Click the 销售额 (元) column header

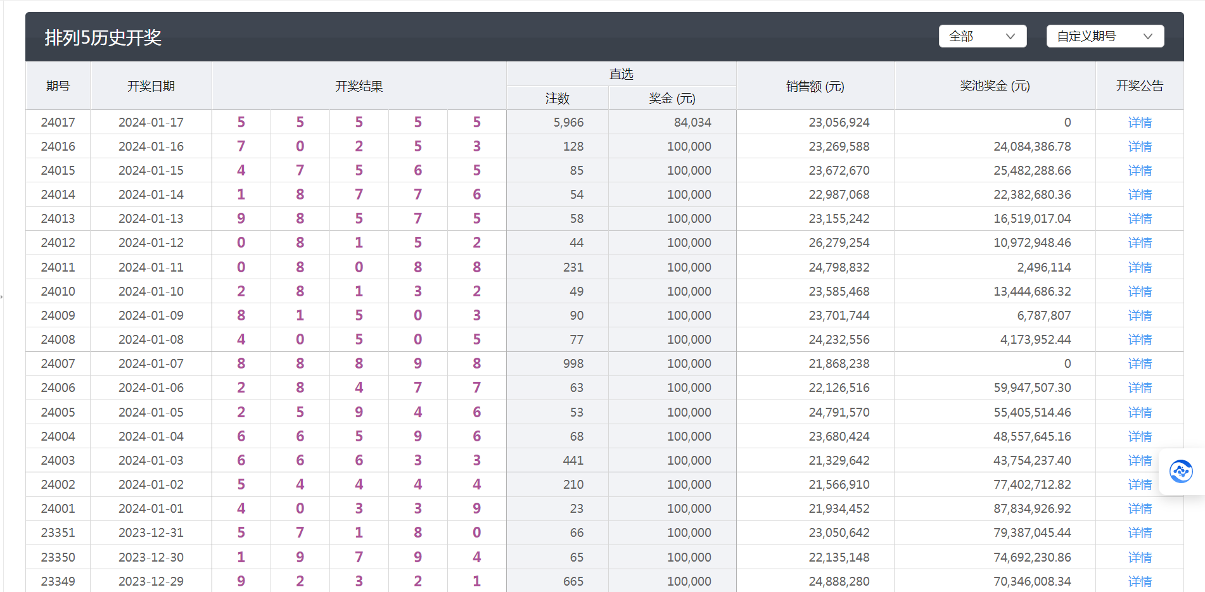coord(815,85)
